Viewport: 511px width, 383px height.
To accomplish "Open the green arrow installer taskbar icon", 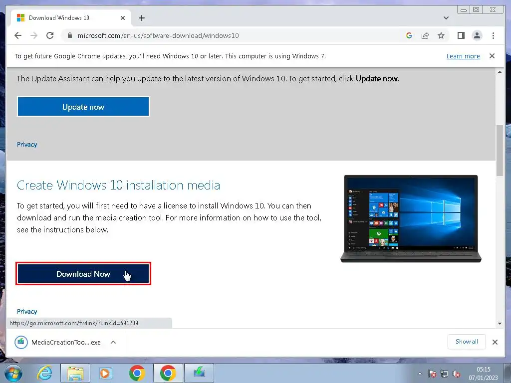I will (x=199, y=373).
